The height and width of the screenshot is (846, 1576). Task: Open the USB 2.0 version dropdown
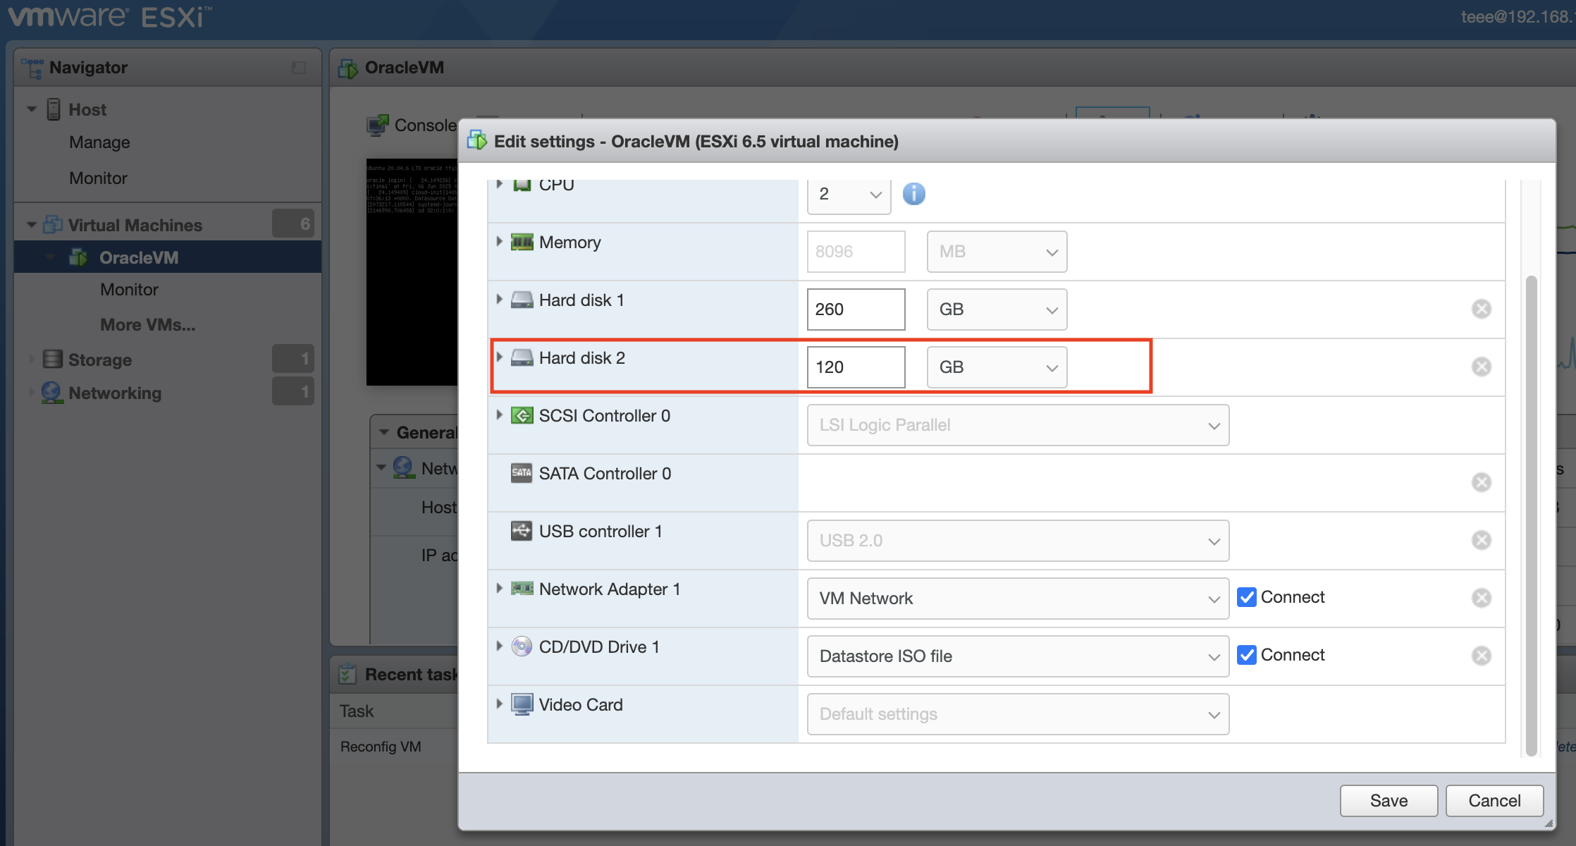(1018, 540)
